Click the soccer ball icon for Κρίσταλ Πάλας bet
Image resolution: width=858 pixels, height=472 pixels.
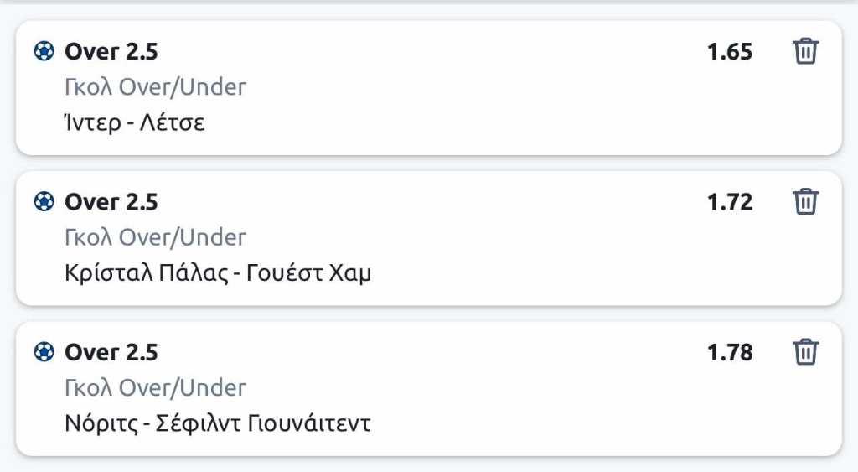pos(44,202)
